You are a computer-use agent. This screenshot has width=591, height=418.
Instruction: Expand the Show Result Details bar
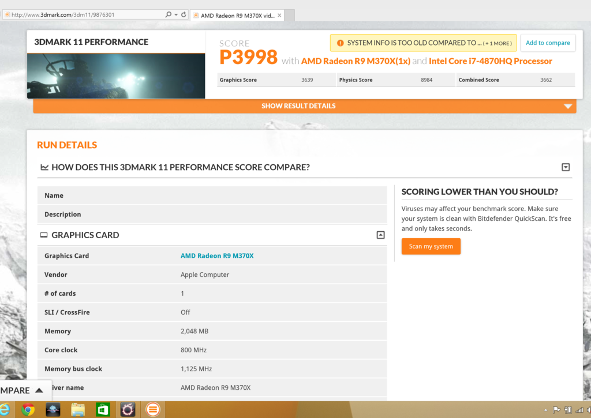point(305,106)
